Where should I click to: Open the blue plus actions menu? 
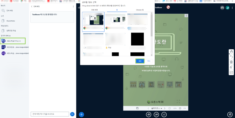pyautogui.click(x=81, y=115)
